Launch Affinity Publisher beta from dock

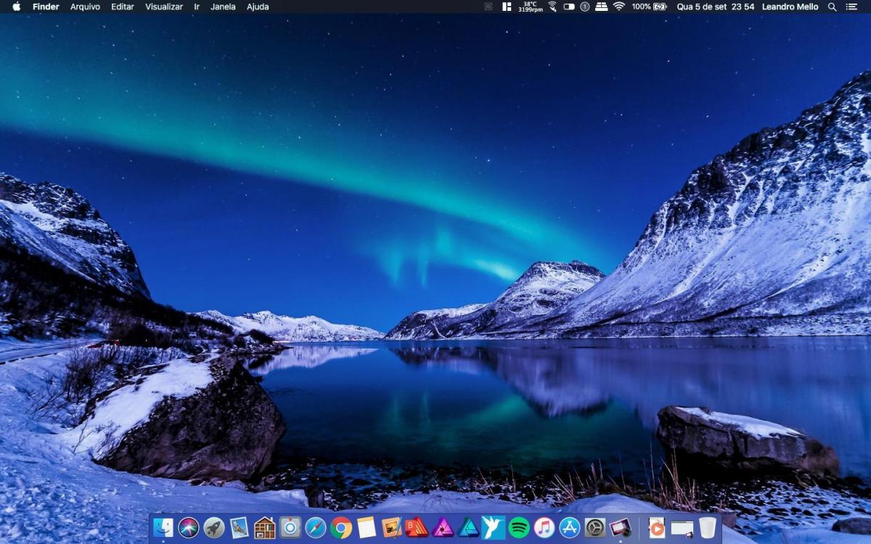click(417, 527)
